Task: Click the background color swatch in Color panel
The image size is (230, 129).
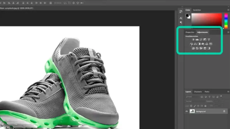Action: click(189, 17)
